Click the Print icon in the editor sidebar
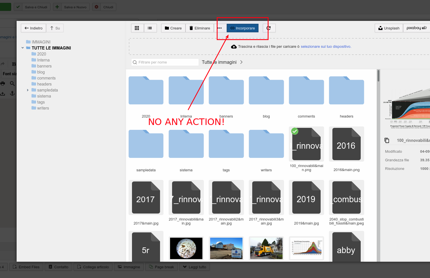The height and width of the screenshot is (278, 430). click(3, 83)
